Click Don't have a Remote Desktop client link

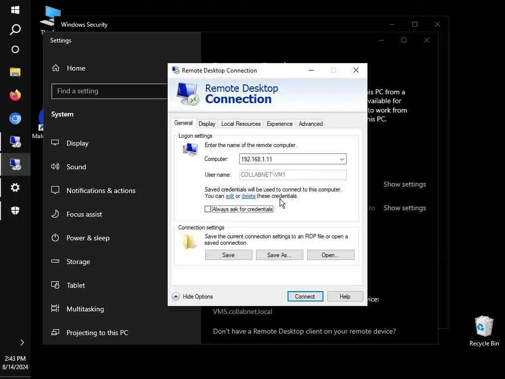[304, 331]
